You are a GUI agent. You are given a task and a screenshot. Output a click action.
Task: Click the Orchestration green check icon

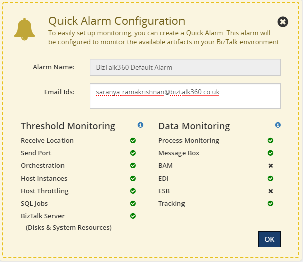pyautogui.click(x=133, y=166)
